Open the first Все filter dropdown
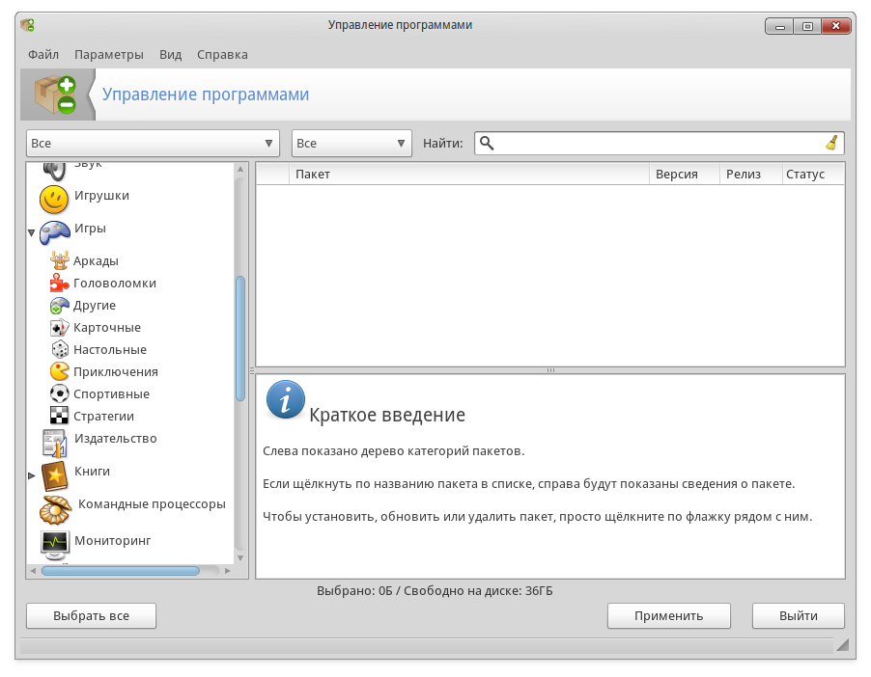 153,143
